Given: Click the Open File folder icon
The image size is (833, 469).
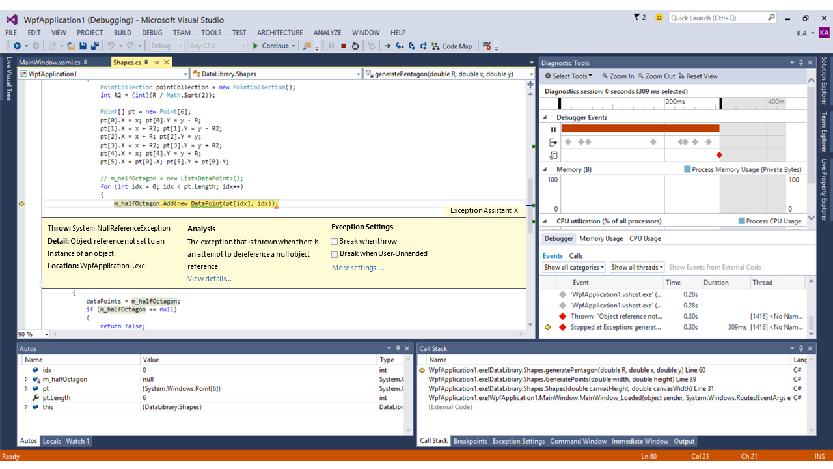Looking at the screenshot, I should tap(70, 46).
